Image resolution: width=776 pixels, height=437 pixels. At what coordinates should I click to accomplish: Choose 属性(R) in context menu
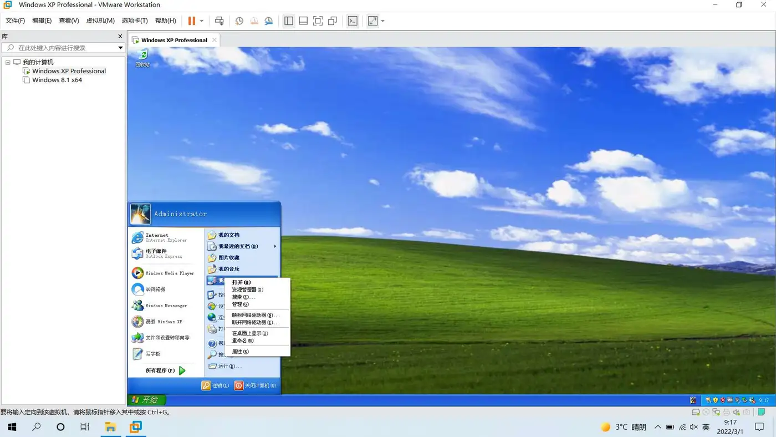258,352
